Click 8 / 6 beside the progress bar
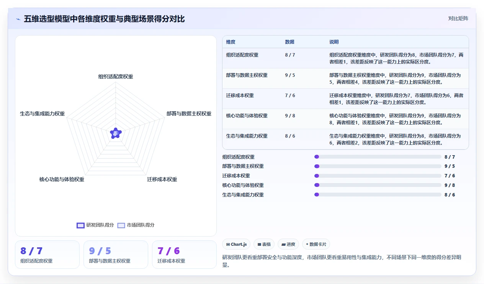This screenshot has height=284, width=484. (x=450, y=195)
